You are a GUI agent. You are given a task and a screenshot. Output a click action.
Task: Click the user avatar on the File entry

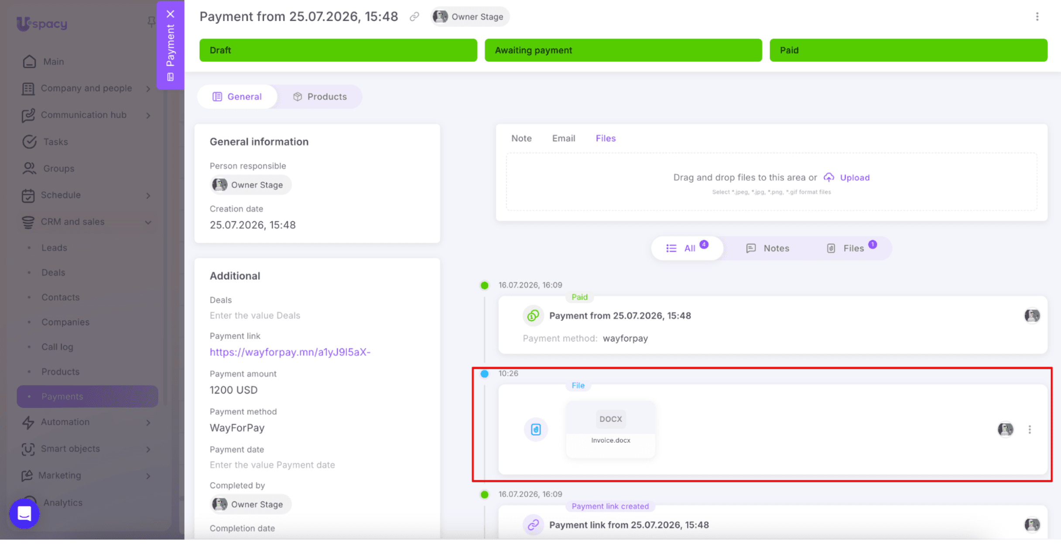click(1006, 430)
